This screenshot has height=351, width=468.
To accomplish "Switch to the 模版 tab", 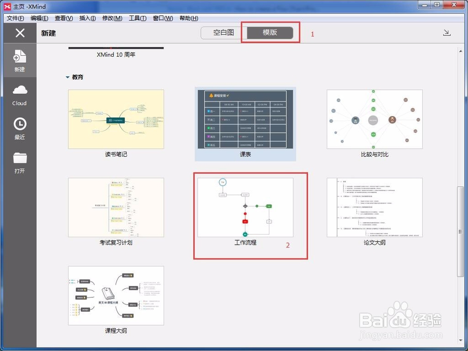I will (x=270, y=33).
